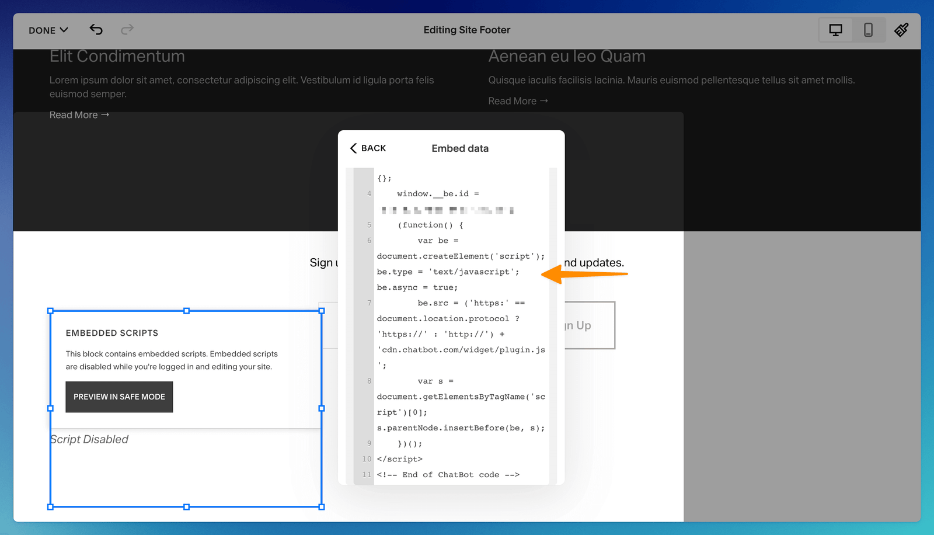Open the DONE dropdown menu
Screen dimensions: 934x535
48,30
